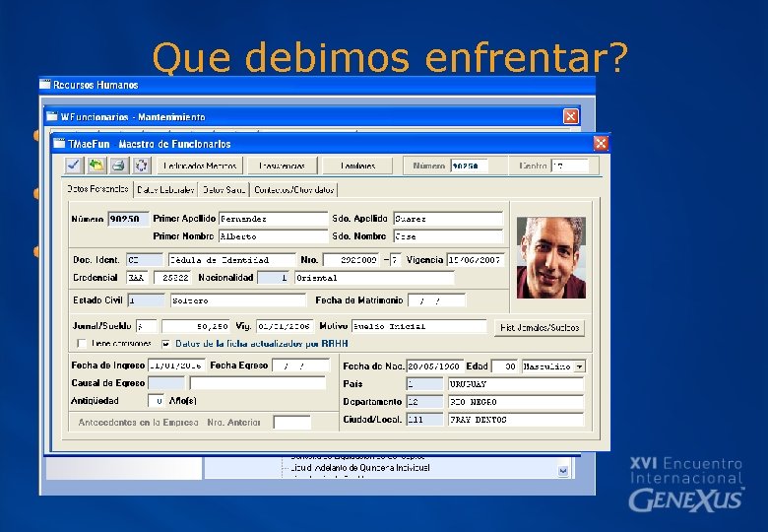The image size is (768, 532).
Task: Click the Sdo. Nombre field 'Jose'
Action: [x=448, y=236]
